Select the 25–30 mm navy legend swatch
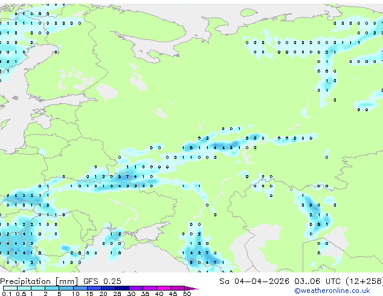383x296 pixels. point(122,288)
